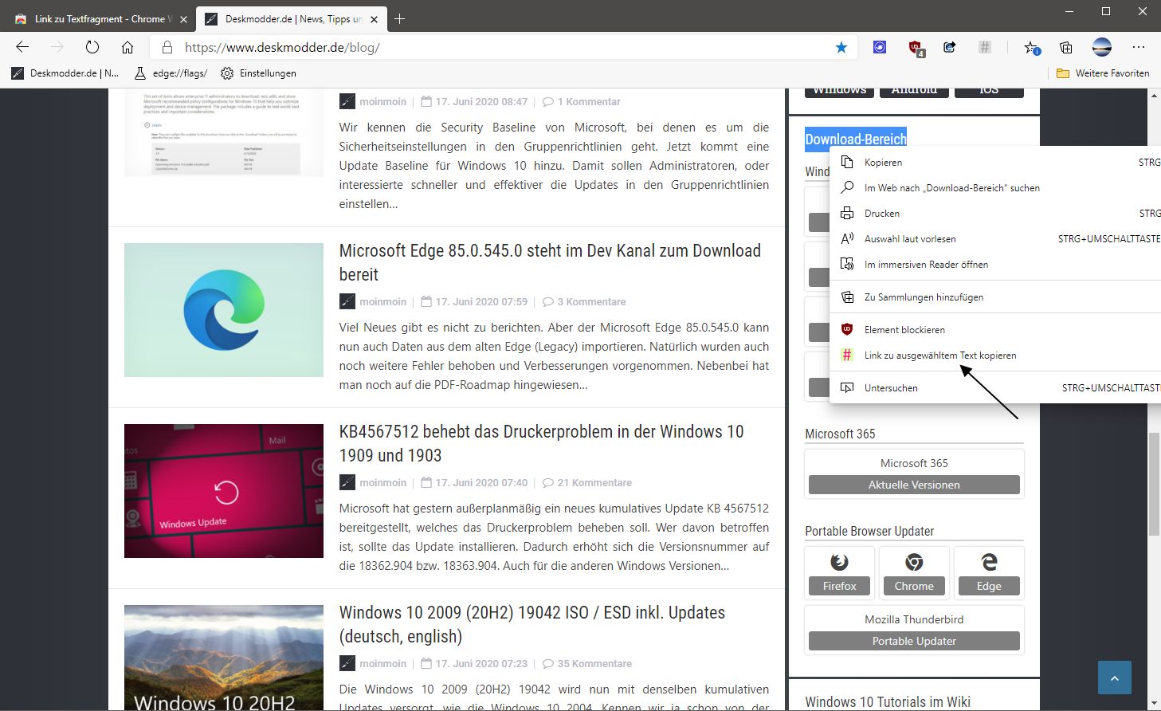
Task: Click the favorite star in address bar
Action: [x=841, y=47]
